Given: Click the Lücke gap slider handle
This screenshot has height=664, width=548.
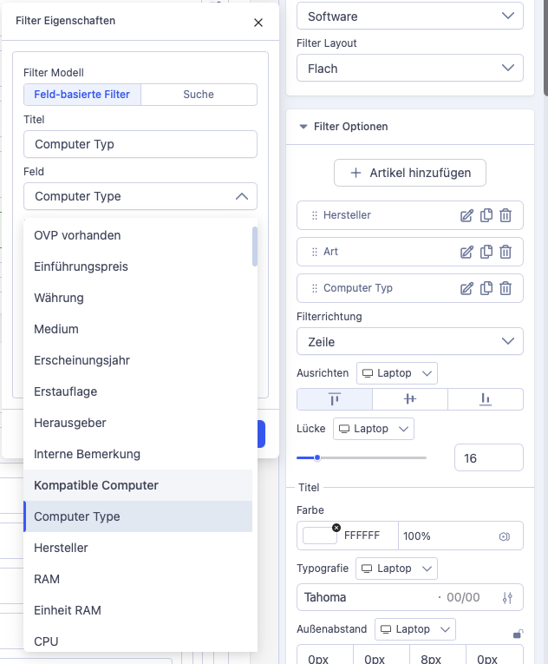Looking at the screenshot, I should pos(317,457).
